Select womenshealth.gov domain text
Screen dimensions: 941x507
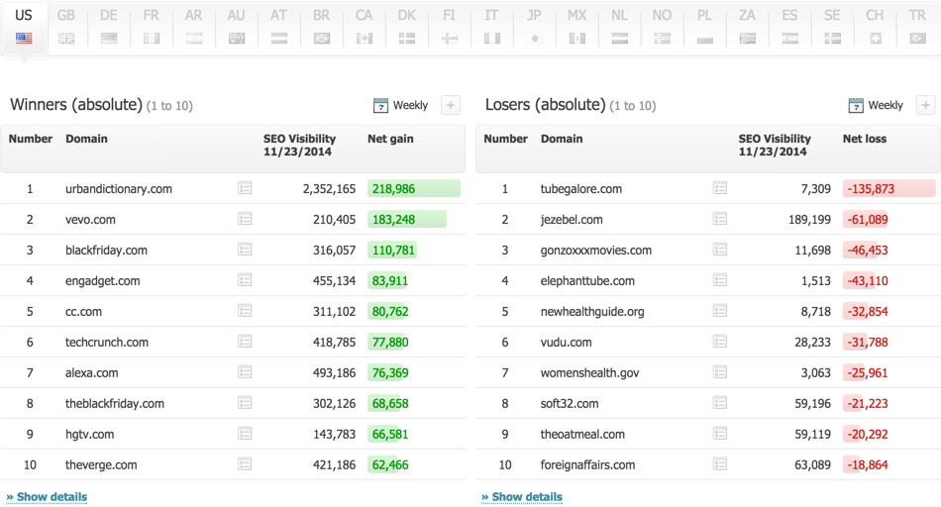(x=590, y=372)
